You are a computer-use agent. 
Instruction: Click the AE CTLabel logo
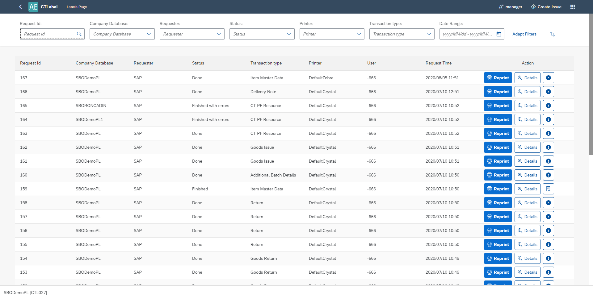[33, 7]
